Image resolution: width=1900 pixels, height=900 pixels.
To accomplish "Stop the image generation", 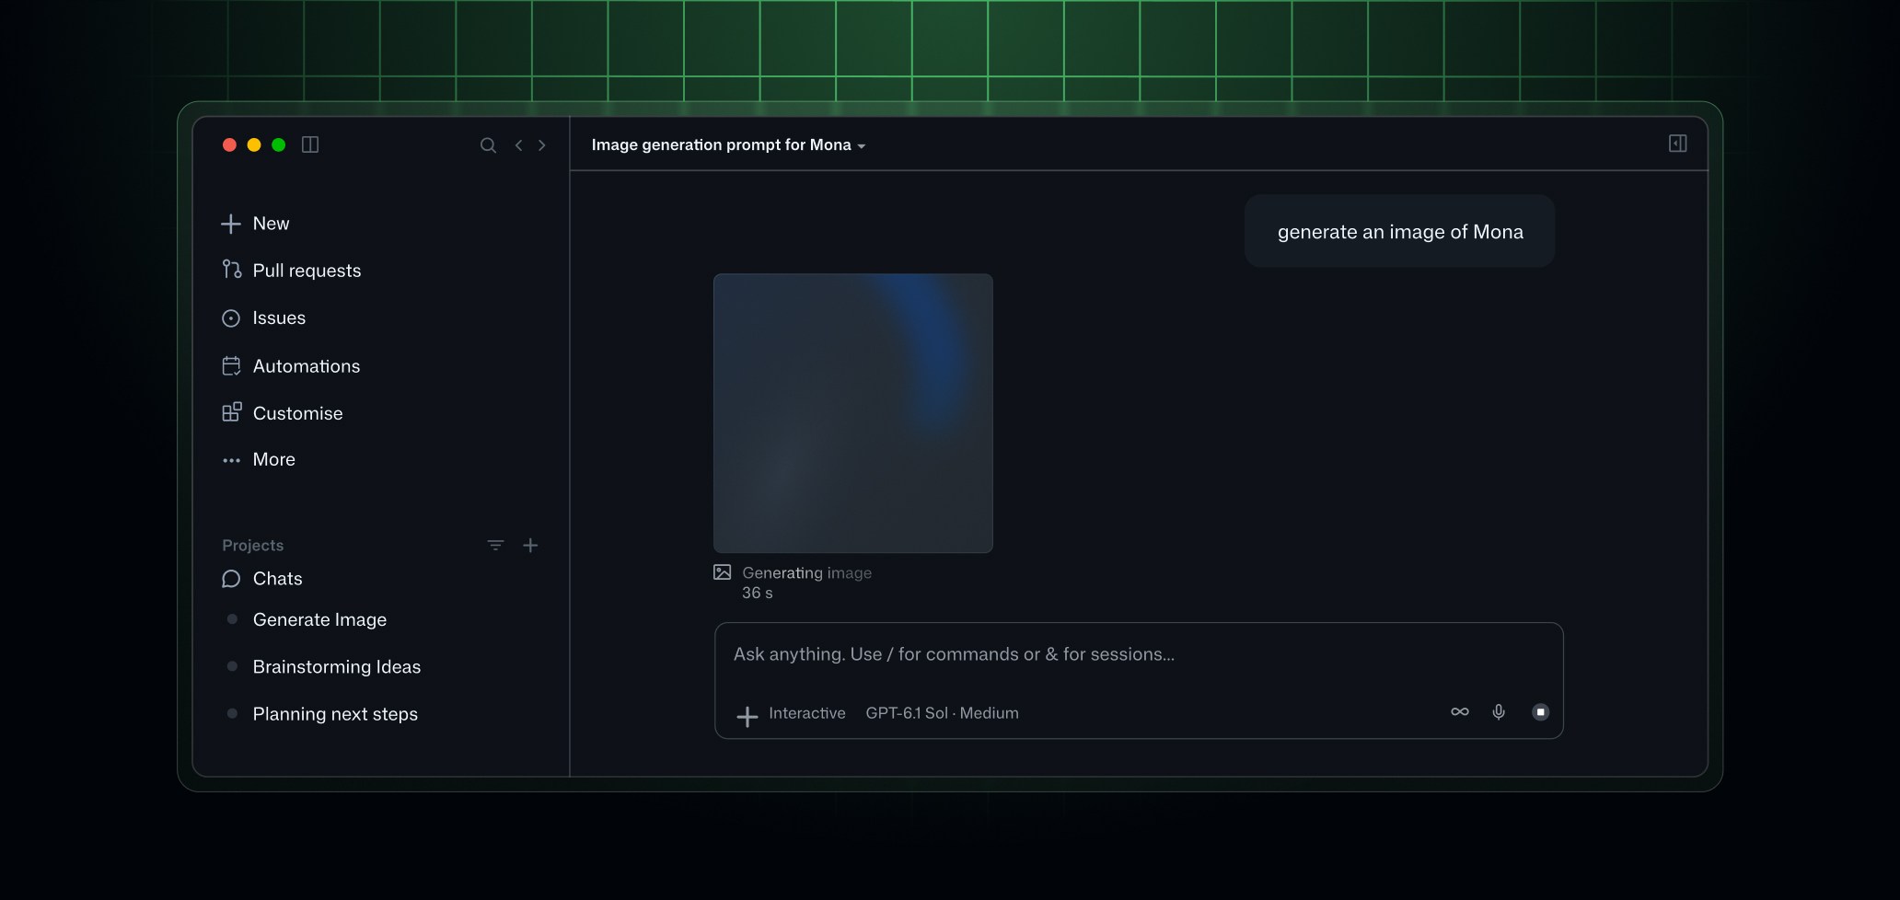I will pos(1540,712).
